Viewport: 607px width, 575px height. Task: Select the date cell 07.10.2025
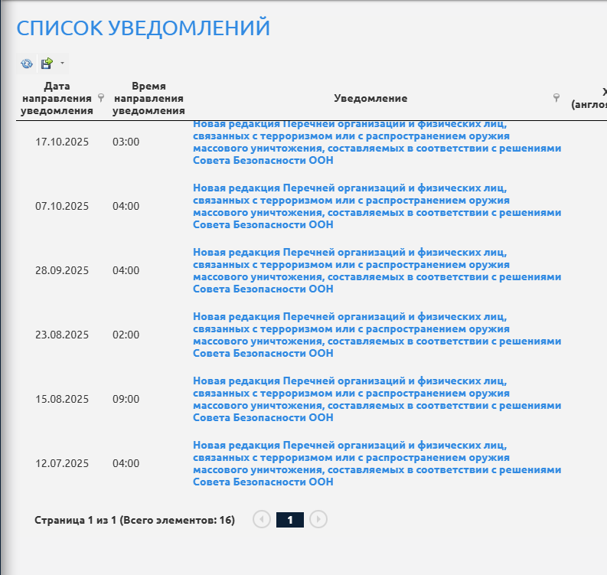pos(62,207)
